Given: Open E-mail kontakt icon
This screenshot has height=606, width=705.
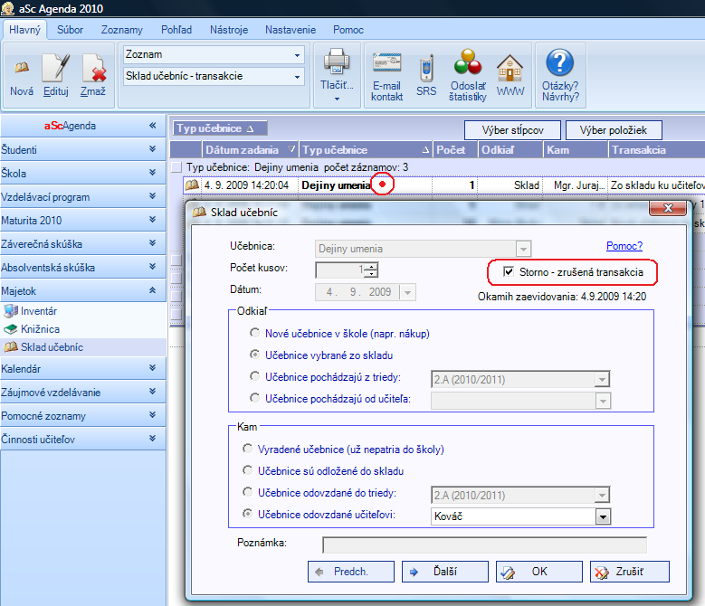Looking at the screenshot, I should pos(386,62).
